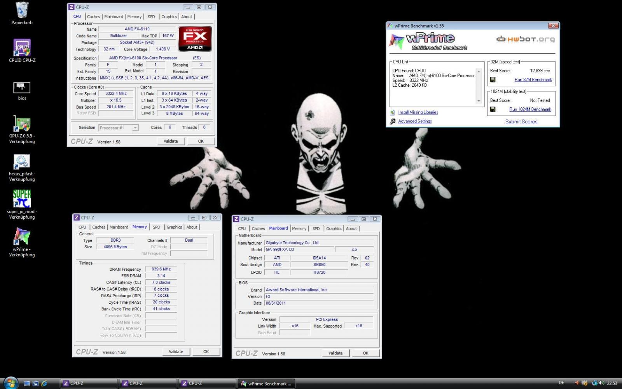Click the BIOS Date value 08/31/2011
Image resolution: width=622 pixels, height=389 pixels.
click(x=319, y=303)
